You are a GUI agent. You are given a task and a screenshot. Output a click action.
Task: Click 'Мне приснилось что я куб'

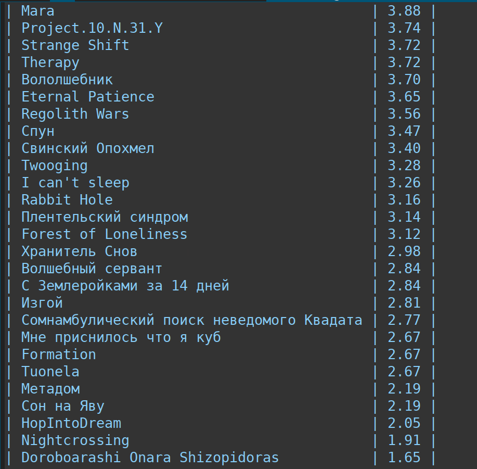tap(121, 338)
